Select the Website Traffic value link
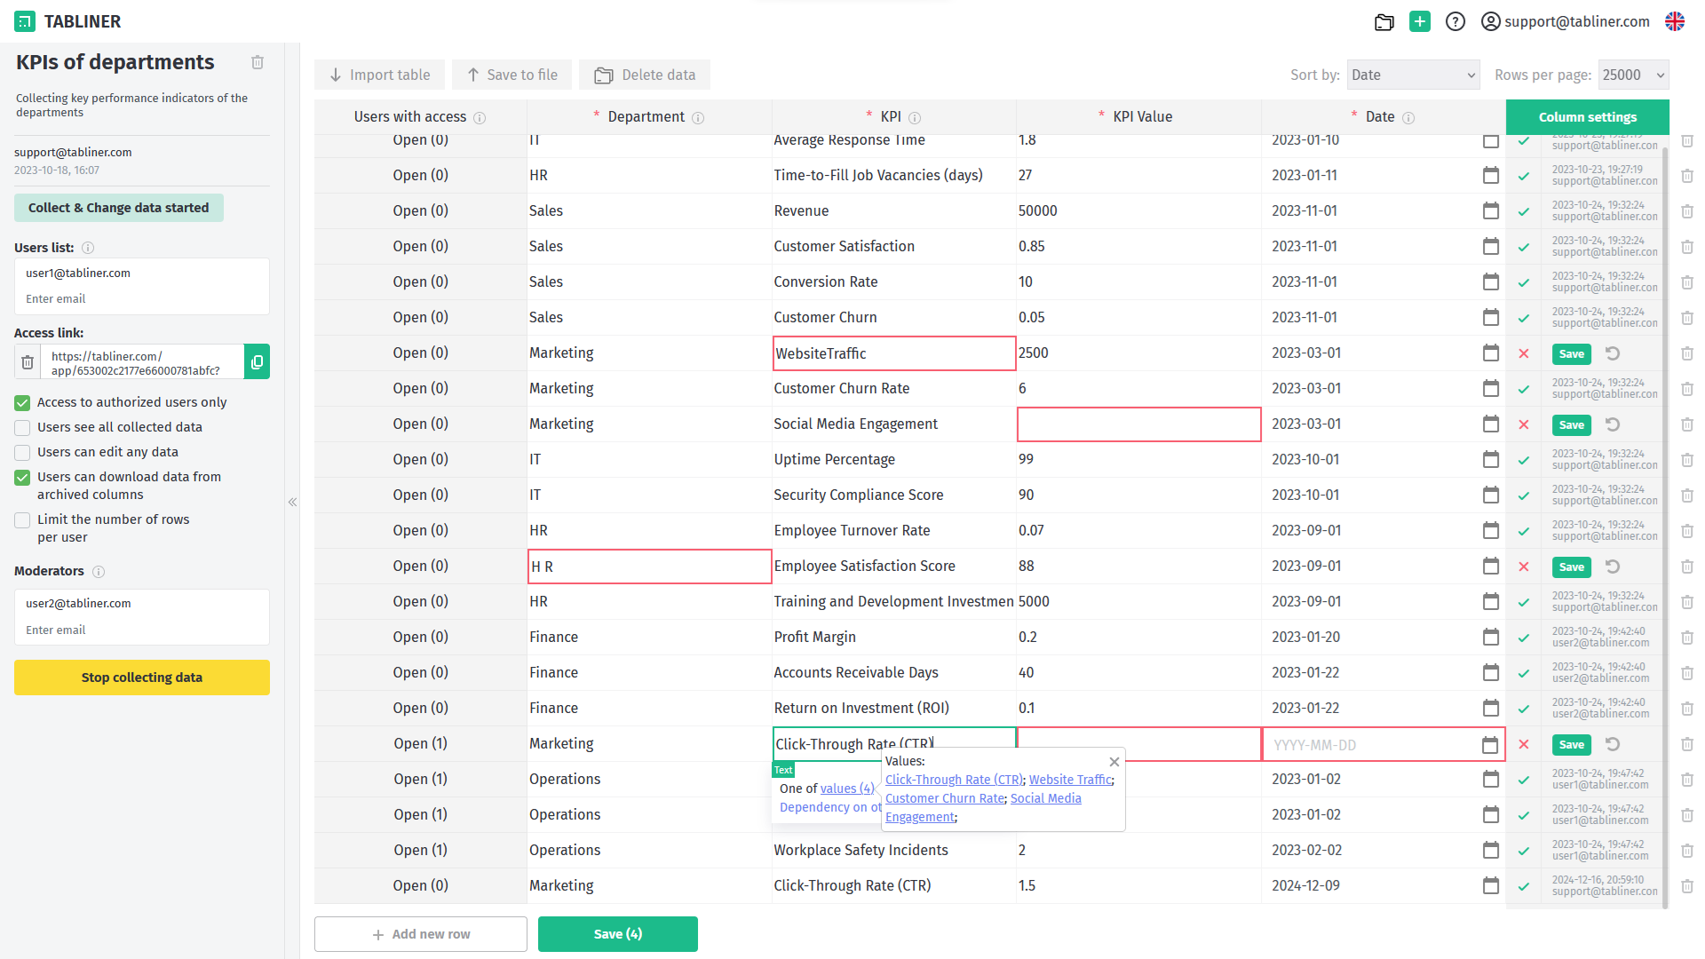Image resolution: width=1705 pixels, height=959 pixels. [1069, 780]
